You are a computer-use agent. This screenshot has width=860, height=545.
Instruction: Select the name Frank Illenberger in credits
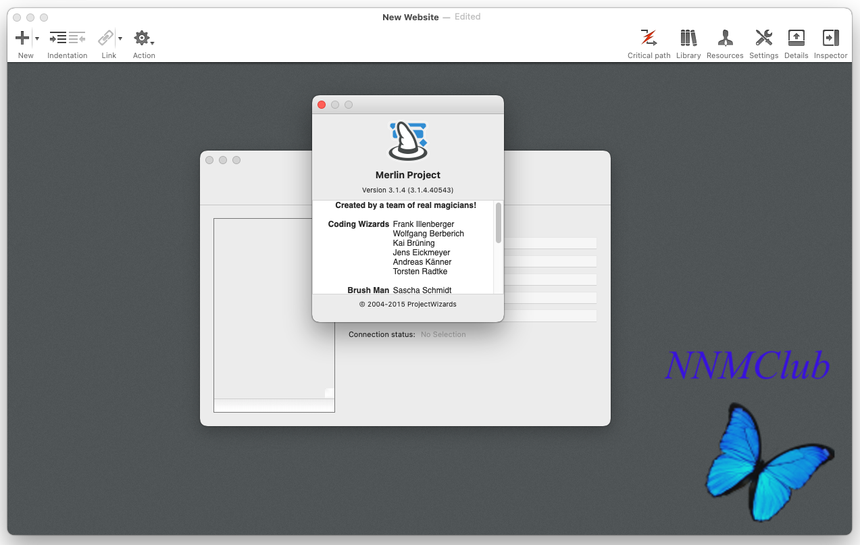424,224
